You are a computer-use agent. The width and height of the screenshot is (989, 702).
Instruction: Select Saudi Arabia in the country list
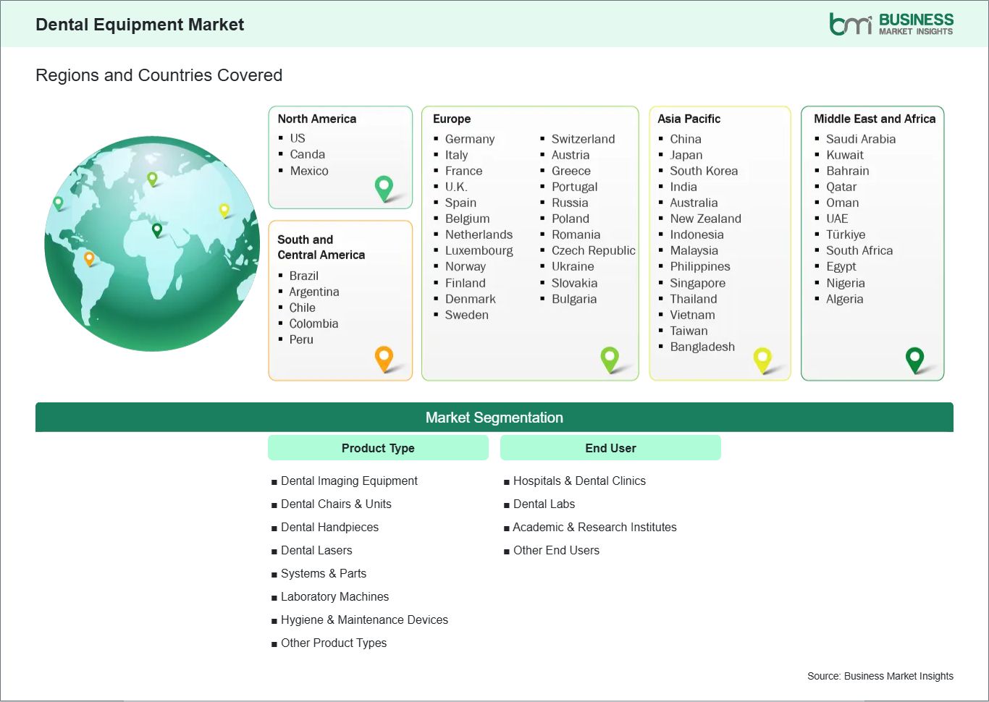[860, 139]
